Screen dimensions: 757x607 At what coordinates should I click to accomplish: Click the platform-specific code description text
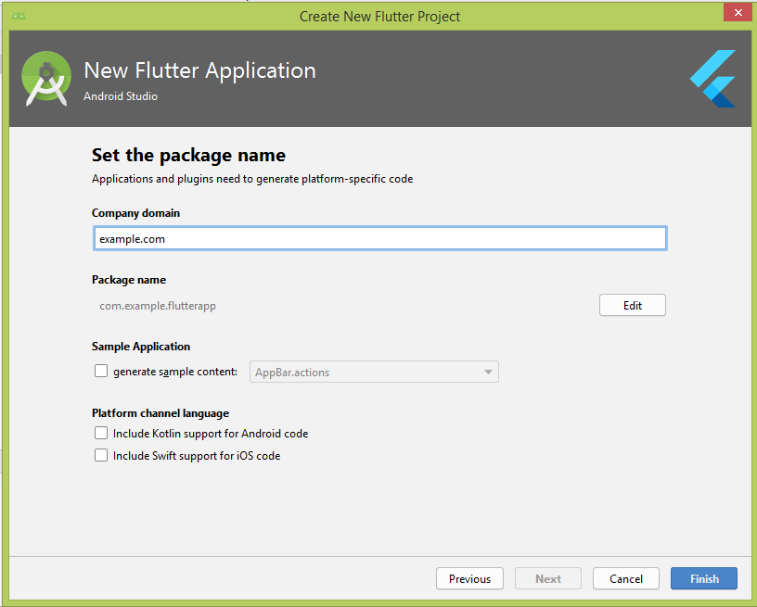pos(252,179)
